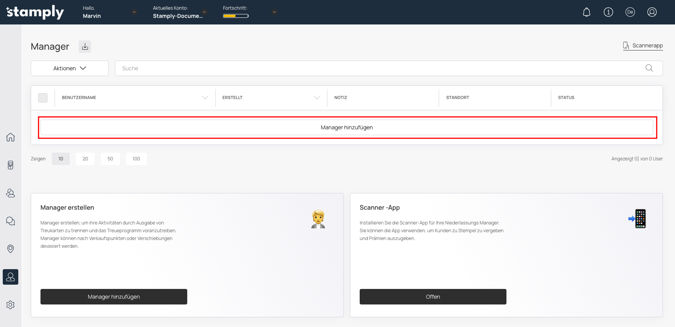675x327 pixels.
Task: Open the chat messages sidebar icon
Action: 11,221
